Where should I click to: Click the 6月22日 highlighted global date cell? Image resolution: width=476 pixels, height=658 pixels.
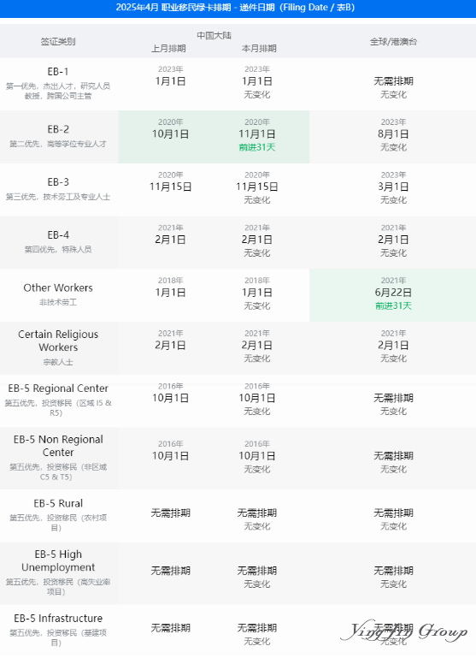coord(393,293)
